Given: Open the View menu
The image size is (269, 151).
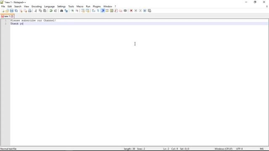Looking at the screenshot, I should 26,6.
